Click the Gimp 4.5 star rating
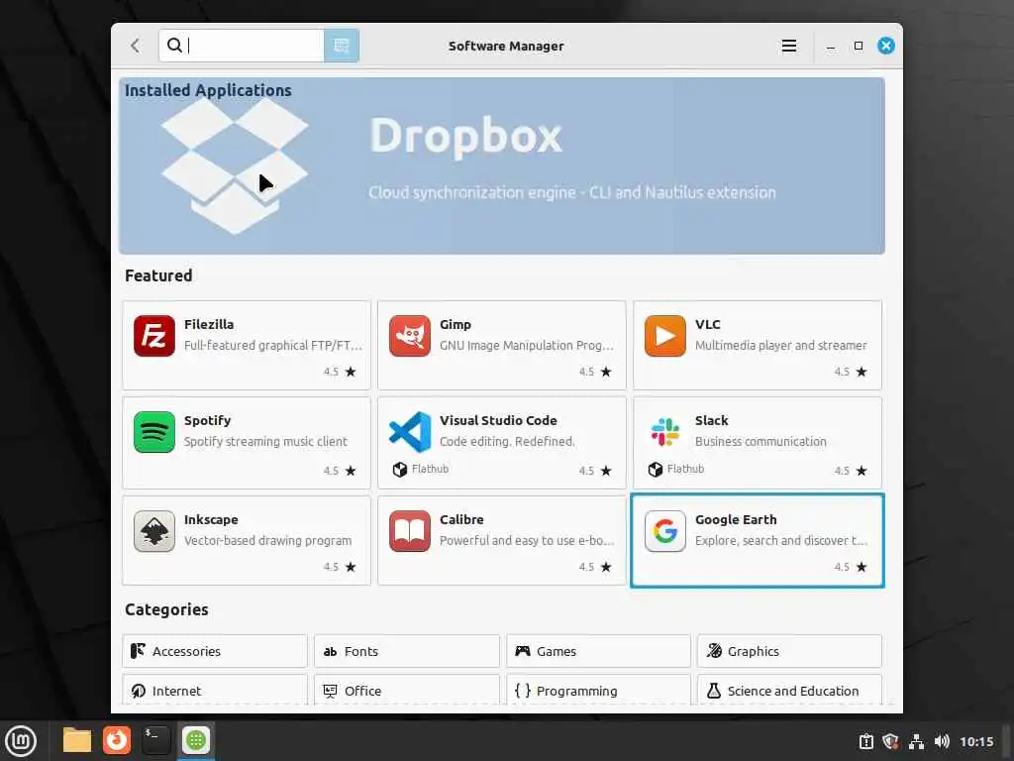Viewport: 1014px width, 761px height. click(595, 372)
